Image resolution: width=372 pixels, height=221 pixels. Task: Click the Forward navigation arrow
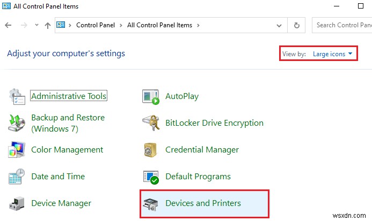(24, 25)
